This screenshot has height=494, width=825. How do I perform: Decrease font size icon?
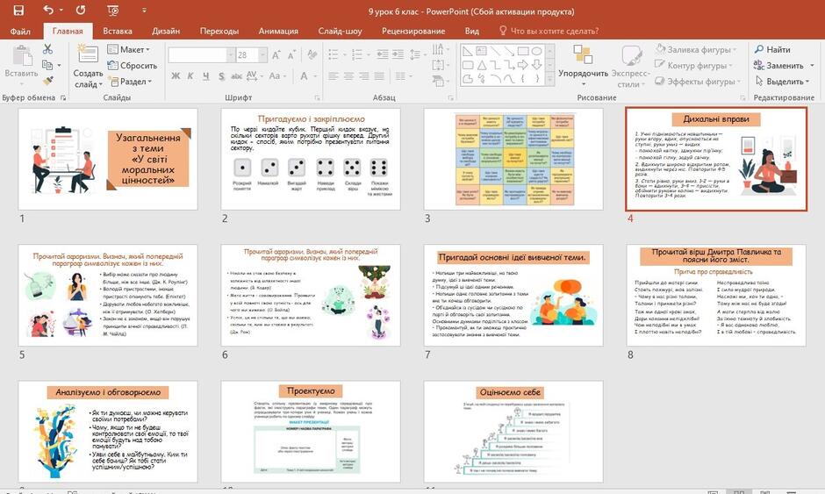(291, 55)
